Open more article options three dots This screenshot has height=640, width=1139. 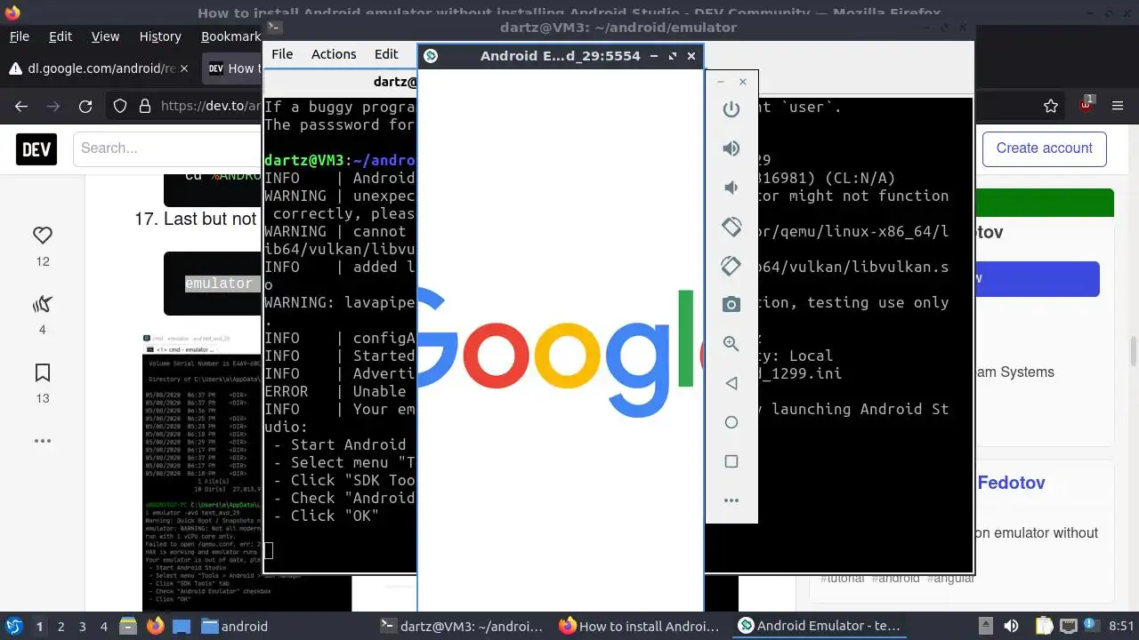pyautogui.click(x=43, y=441)
